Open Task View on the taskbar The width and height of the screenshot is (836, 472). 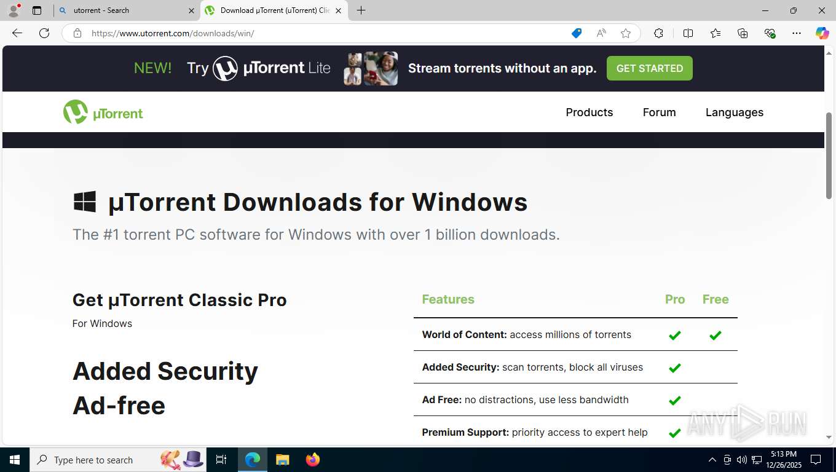click(x=221, y=460)
